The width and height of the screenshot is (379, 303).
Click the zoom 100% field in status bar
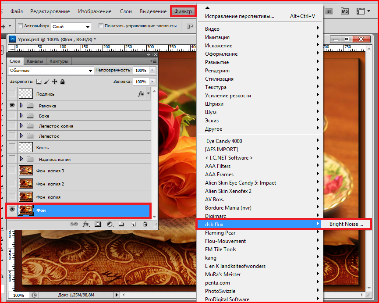tap(18, 295)
